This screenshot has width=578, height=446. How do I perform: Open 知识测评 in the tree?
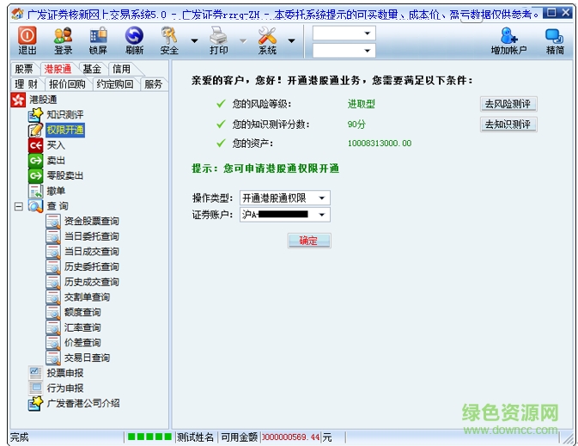click(65, 115)
